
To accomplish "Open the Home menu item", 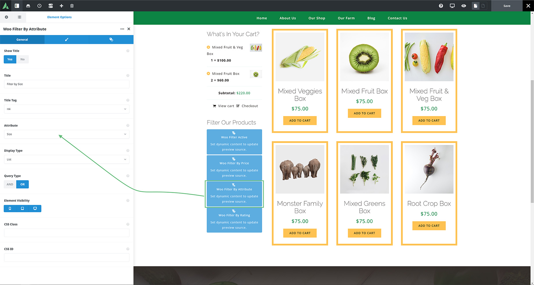I will pyautogui.click(x=262, y=18).
